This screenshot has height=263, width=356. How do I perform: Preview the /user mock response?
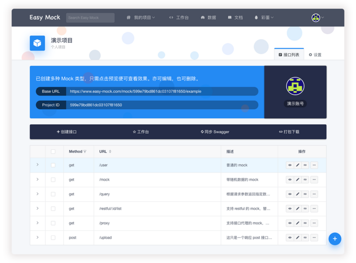(x=290, y=165)
